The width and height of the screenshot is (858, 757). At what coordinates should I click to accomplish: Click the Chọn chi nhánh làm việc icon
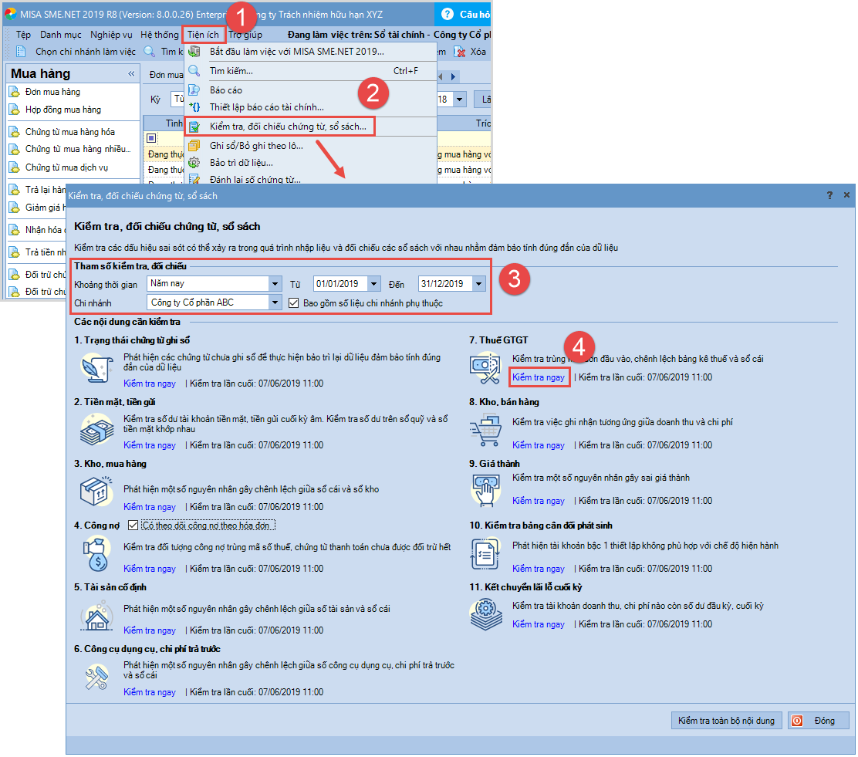(x=21, y=52)
